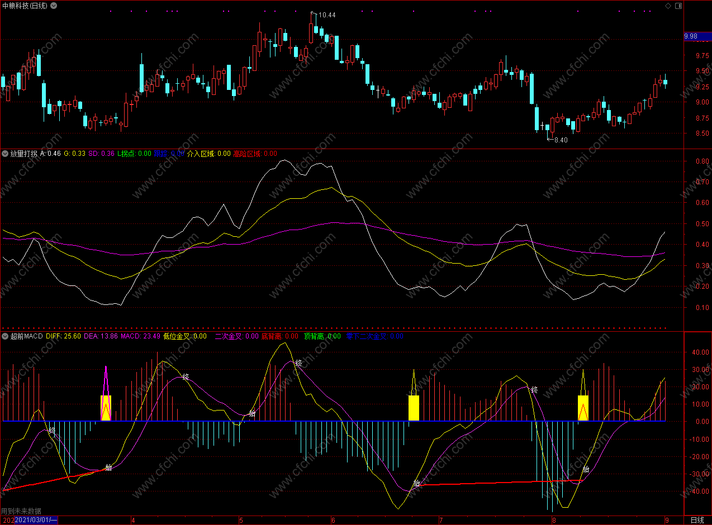Click the 低位金叉: 0.00 label
The width and height of the screenshot is (712, 525).
[x=185, y=336]
